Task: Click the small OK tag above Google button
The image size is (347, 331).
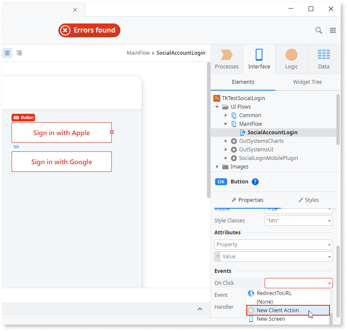Action: (x=16, y=147)
